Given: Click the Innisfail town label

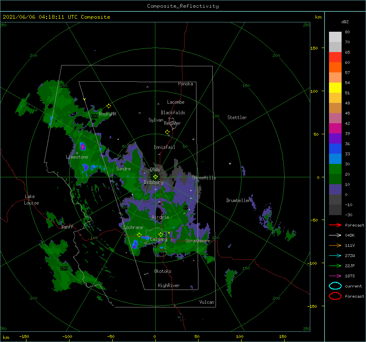Looking at the screenshot, I should pos(164,147).
